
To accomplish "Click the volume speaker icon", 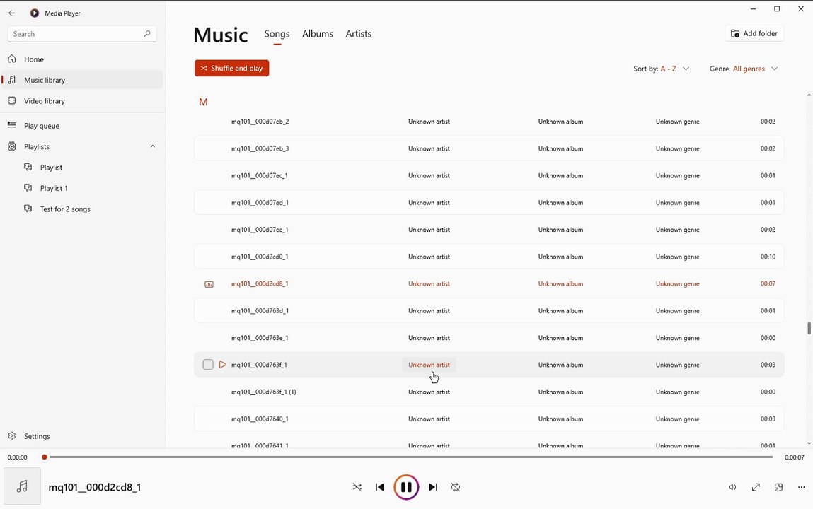I will click(x=732, y=487).
